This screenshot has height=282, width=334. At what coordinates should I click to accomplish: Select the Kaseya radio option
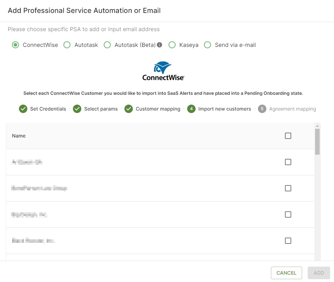(x=172, y=45)
